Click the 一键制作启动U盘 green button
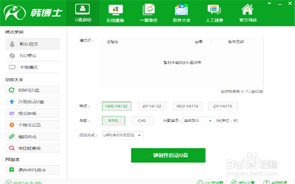Image resolution: width=295 pixels, height=184 pixels. pos(168,155)
